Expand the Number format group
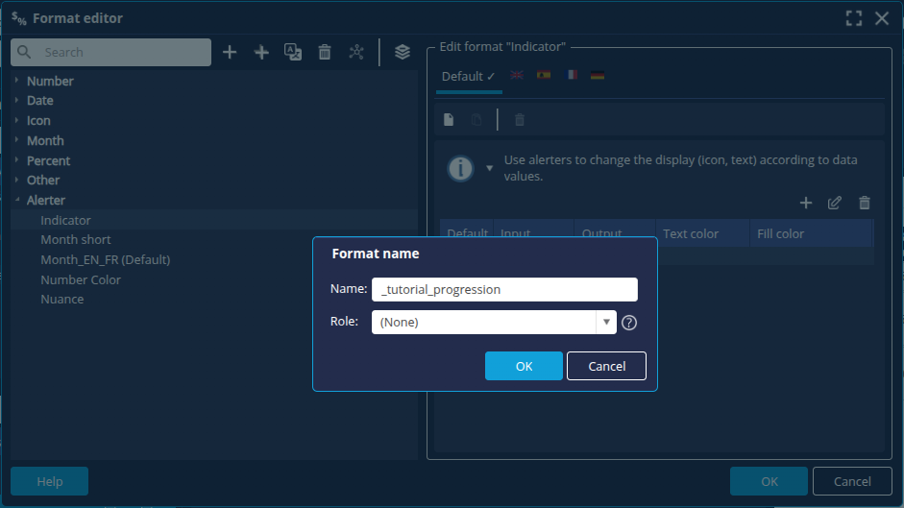Image resolution: width=904 pixels, height=508 pixels. (17, 81)
